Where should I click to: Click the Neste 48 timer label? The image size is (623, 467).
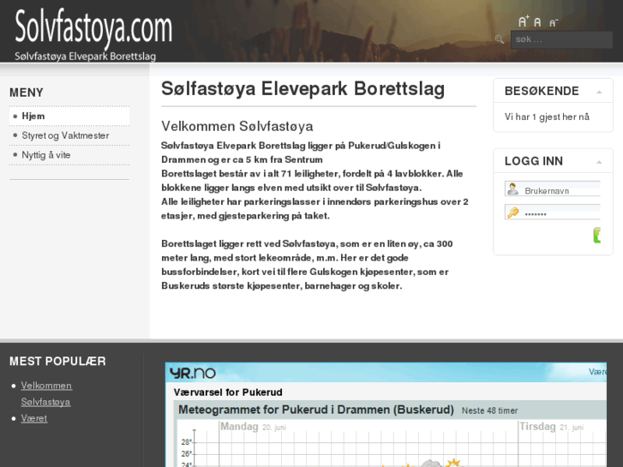pos(489,411)
